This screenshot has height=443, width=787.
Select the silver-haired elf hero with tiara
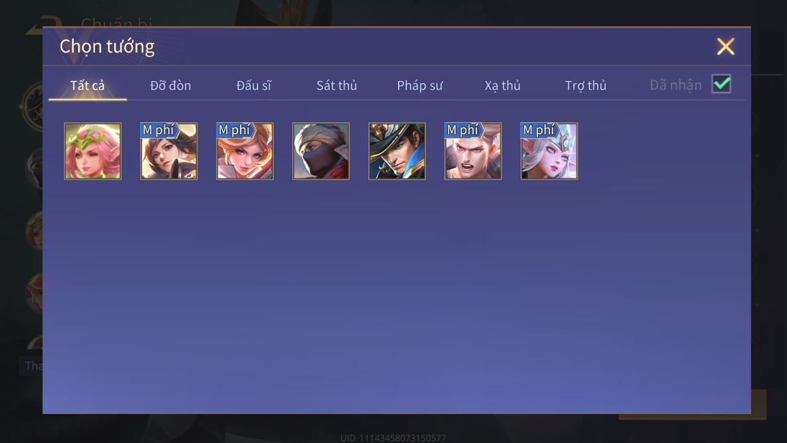tap(549, 151)
